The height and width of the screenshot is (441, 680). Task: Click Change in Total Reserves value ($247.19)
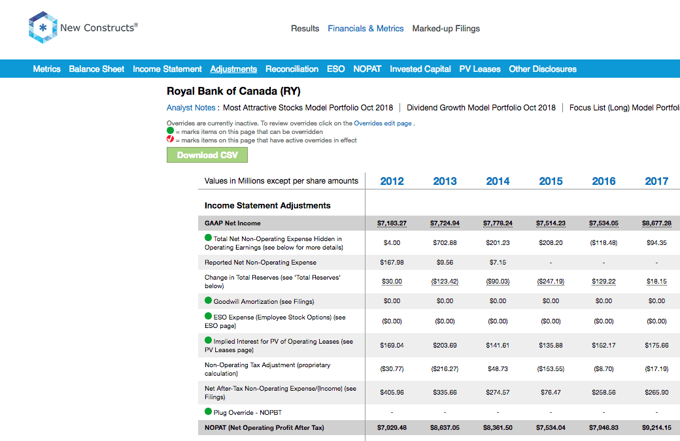pyautogui.click(x=551, y=282)
